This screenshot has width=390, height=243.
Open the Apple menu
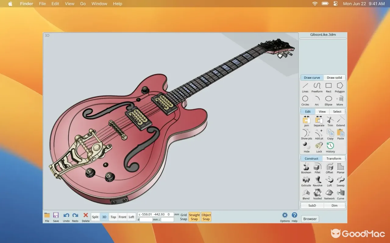pyautogui.click(x=10, y=4)
